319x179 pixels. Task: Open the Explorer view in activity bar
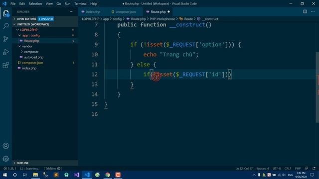5,13
